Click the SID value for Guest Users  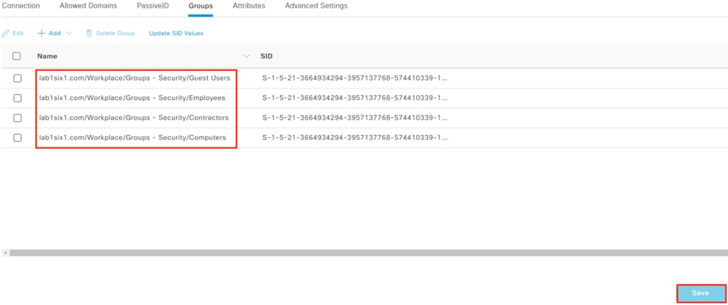(355, 78)
